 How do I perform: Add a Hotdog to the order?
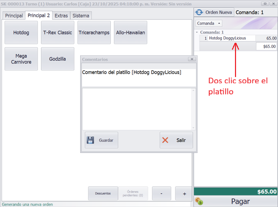point(21,33)
